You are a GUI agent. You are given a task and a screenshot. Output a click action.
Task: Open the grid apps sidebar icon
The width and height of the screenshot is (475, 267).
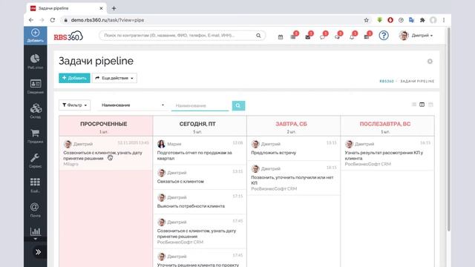(x=35, y=185)
